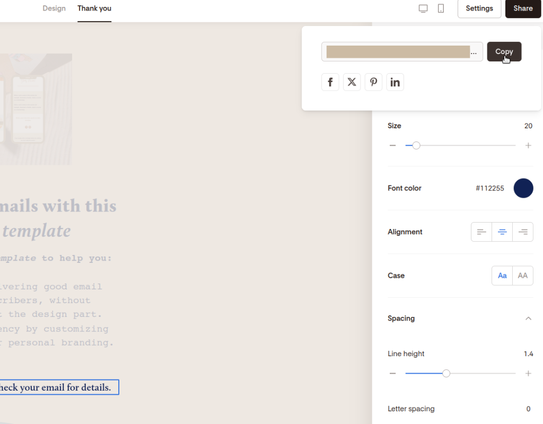
Task: Align text left
Action: pyautogui.click(x=481, y=232)
